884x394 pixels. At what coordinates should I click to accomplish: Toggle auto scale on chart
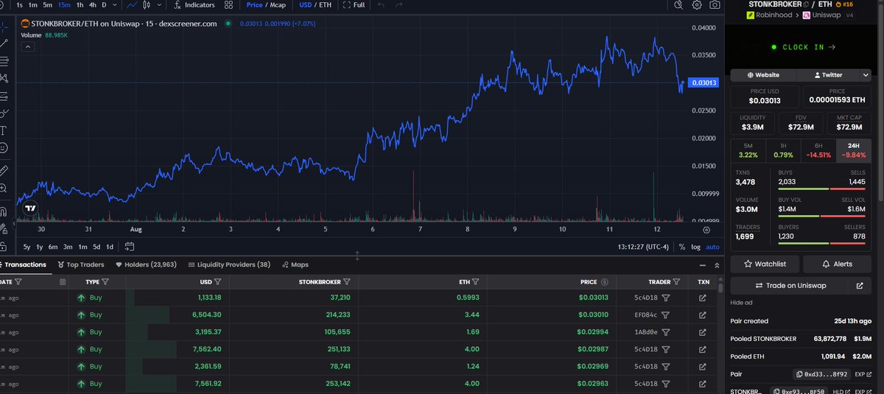pyautogui.click(x=712, y=247)
